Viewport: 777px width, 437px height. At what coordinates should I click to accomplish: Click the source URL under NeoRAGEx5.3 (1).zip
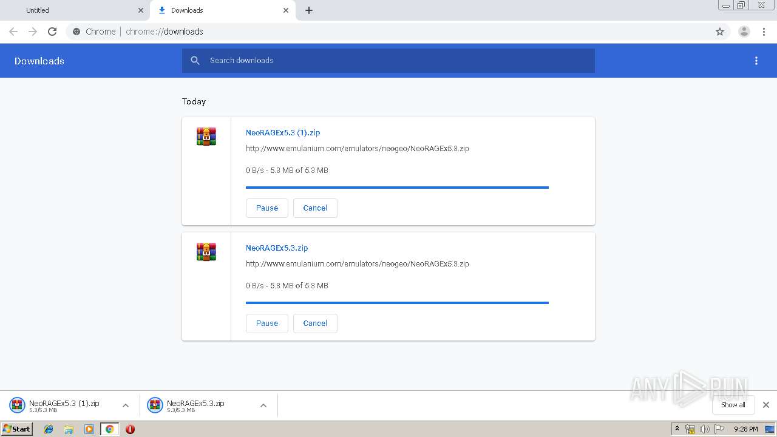point(358,149)
